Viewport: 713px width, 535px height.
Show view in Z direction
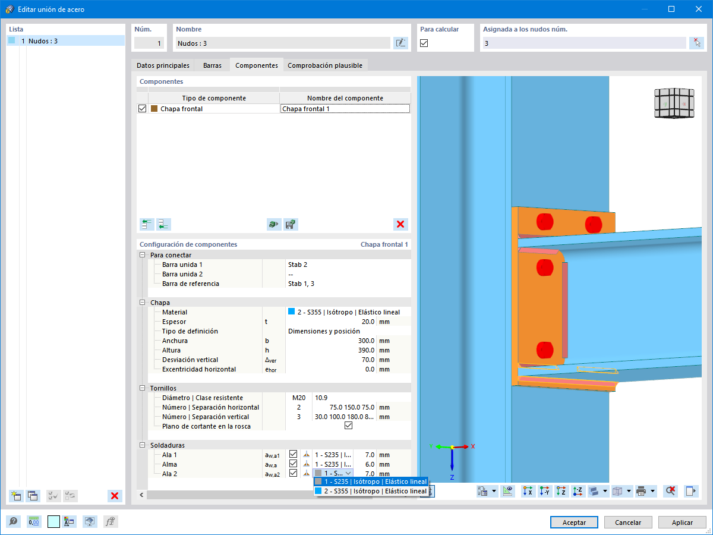point(561,491)
